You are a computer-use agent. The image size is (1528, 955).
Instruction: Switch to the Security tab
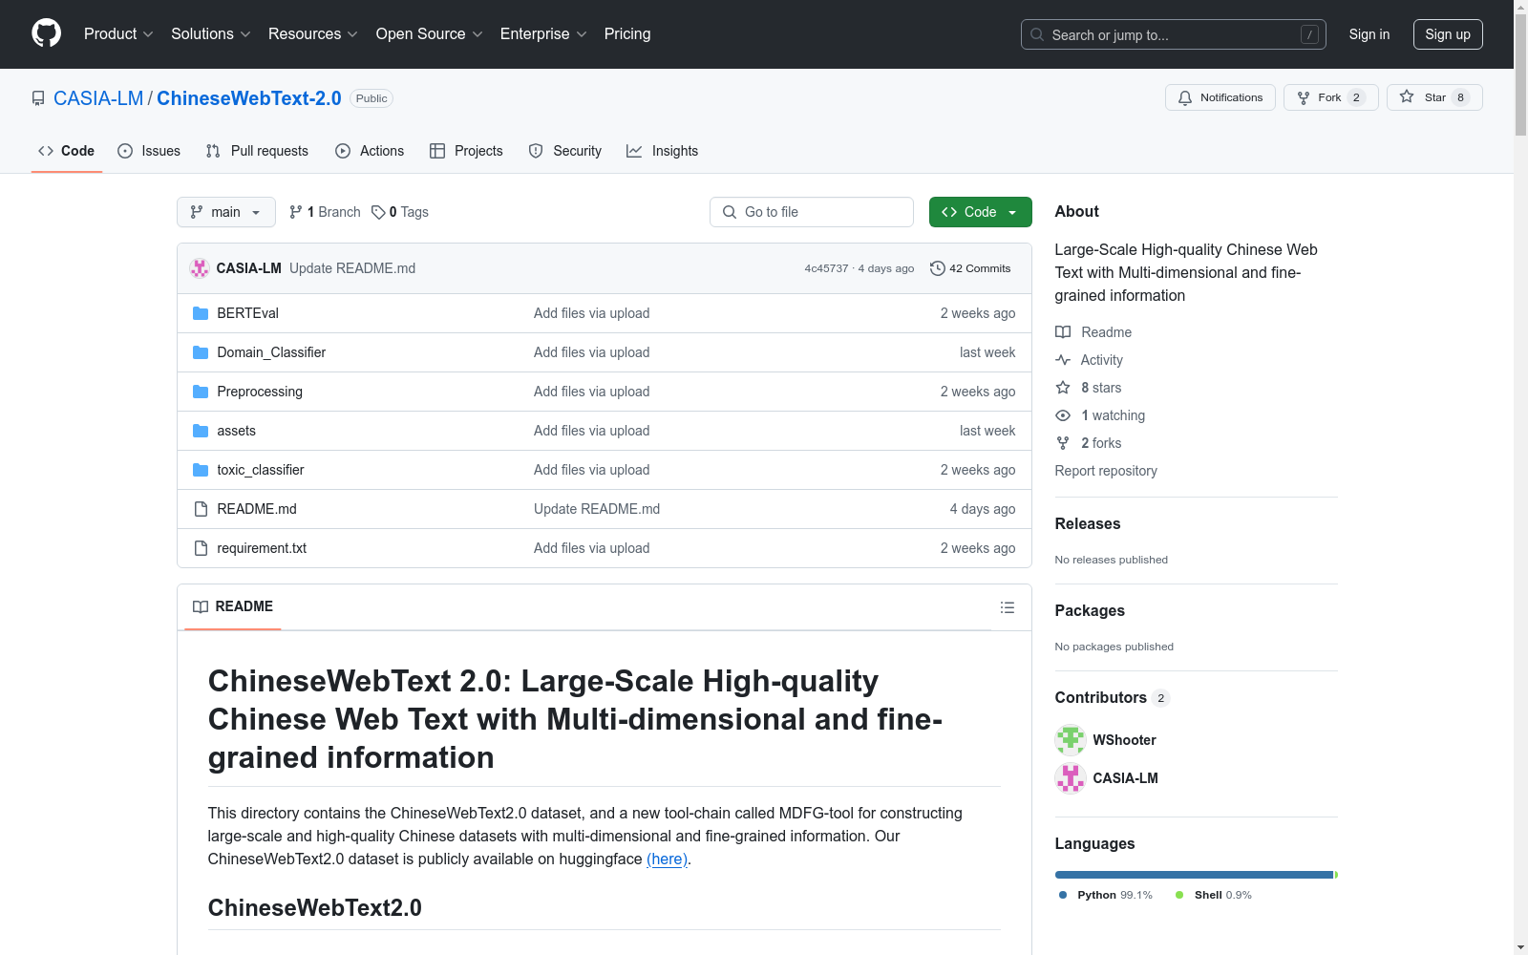coord(565,151)
